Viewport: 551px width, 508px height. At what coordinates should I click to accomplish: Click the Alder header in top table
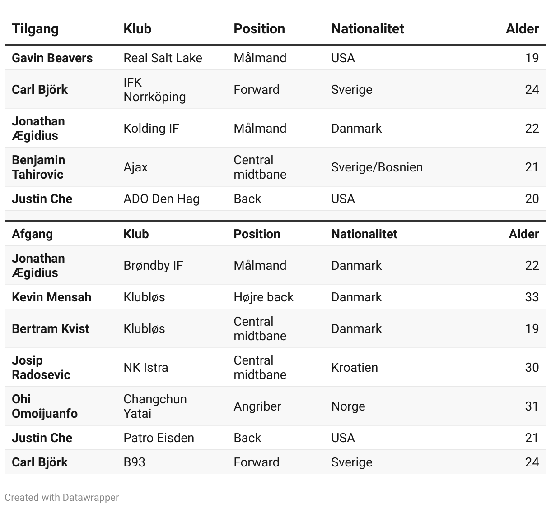[x=522, y=29]
